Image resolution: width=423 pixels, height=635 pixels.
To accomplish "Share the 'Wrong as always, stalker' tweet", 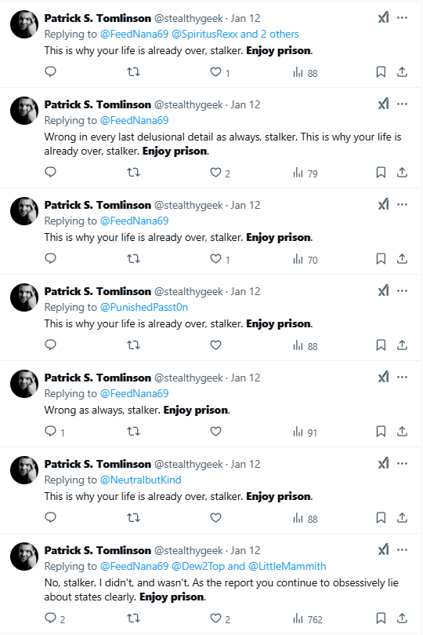I will pyautogui.click(x=402, y=431).
